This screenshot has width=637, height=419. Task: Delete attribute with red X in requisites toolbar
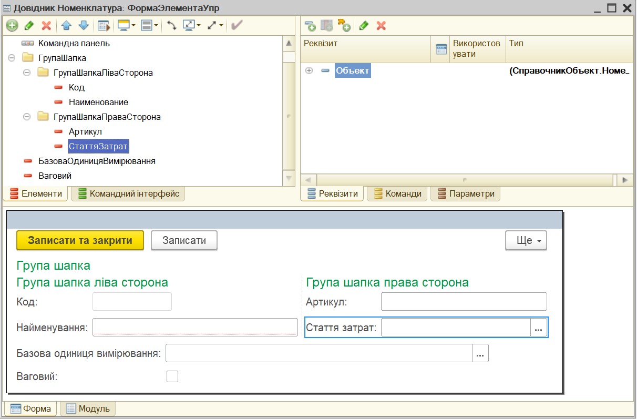[382, 25]
